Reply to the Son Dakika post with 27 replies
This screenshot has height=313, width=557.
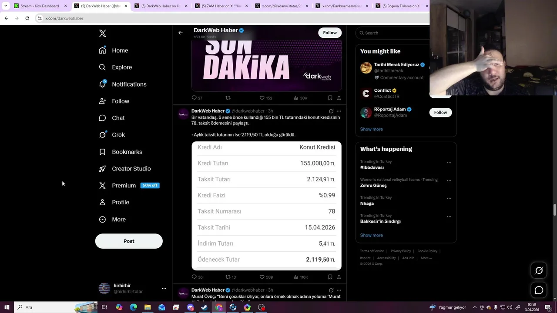[197, 98]
